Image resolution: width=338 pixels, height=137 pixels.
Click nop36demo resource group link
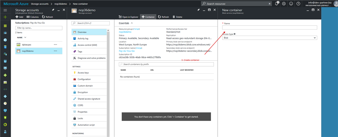tap(125, 32)
